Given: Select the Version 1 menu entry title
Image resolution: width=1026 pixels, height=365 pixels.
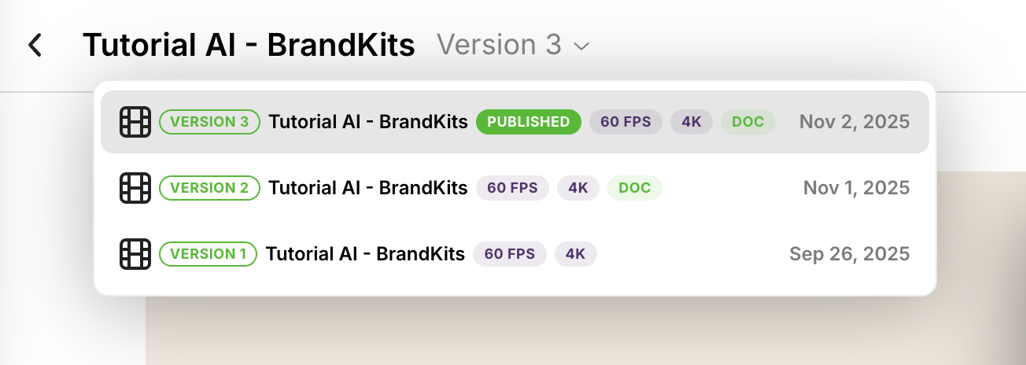Looking at the screenshot, I should coord(365,254).
